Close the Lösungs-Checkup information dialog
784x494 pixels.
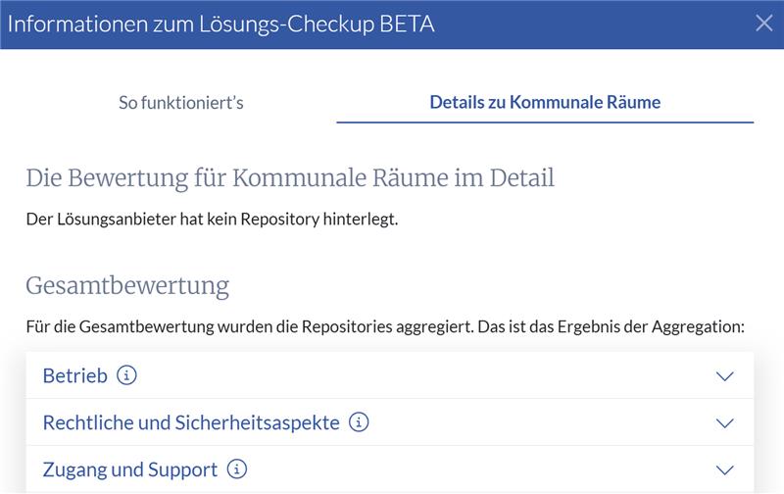[763, 24]
